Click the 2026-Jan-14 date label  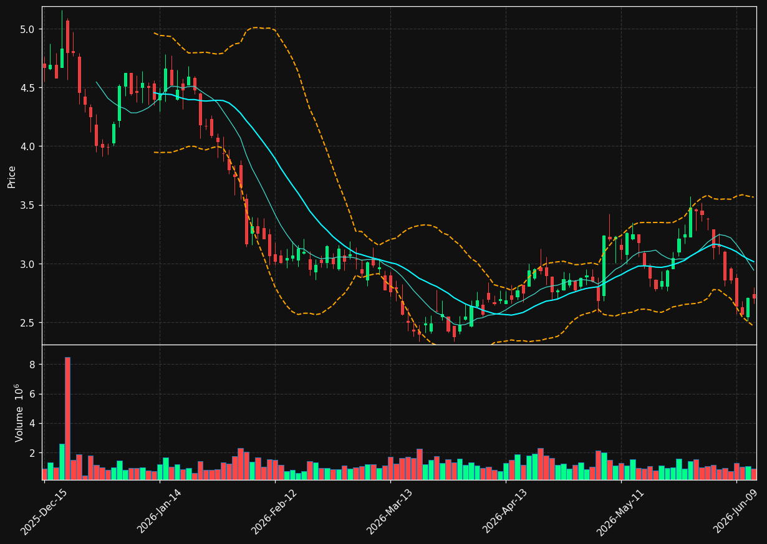point(159,512)
